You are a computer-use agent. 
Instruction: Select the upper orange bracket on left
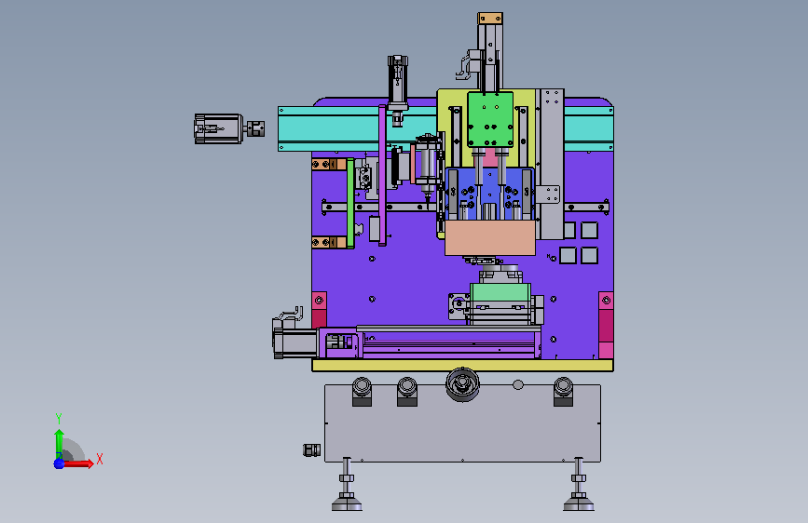(329, 164)
